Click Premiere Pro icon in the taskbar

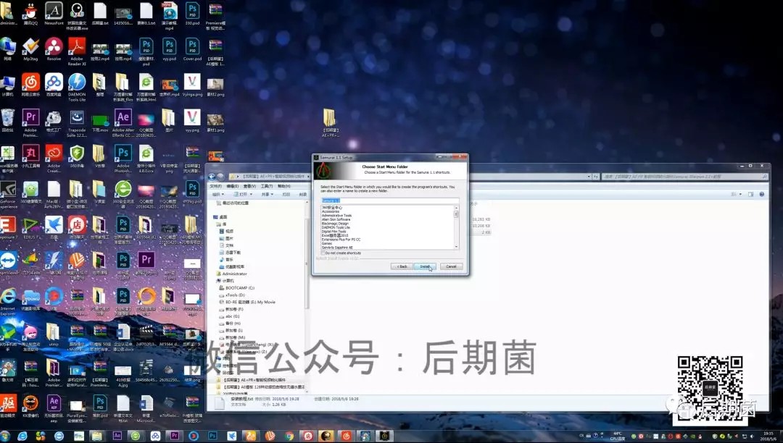coord(174,436)
